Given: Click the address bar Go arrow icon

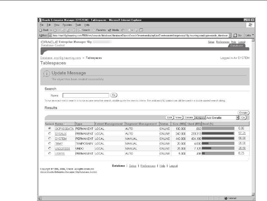Looking at the screenshot, I should click(235, 35).
